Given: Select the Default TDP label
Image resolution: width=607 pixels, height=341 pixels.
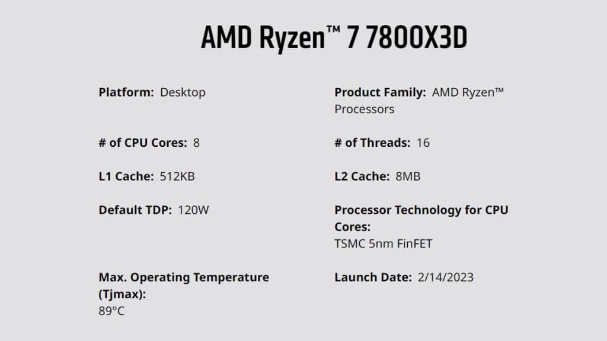Looking at the screenshot, I should pyautogui.click(x=135, y=210).
